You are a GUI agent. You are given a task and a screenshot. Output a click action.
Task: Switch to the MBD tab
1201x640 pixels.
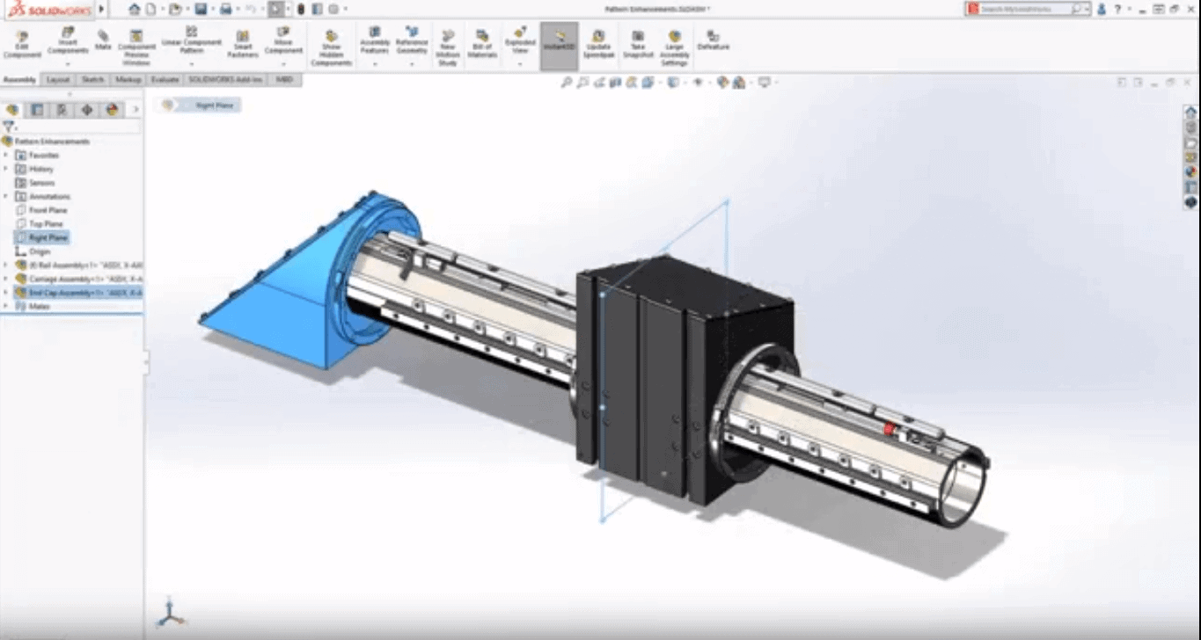click(x=284, y=80)
